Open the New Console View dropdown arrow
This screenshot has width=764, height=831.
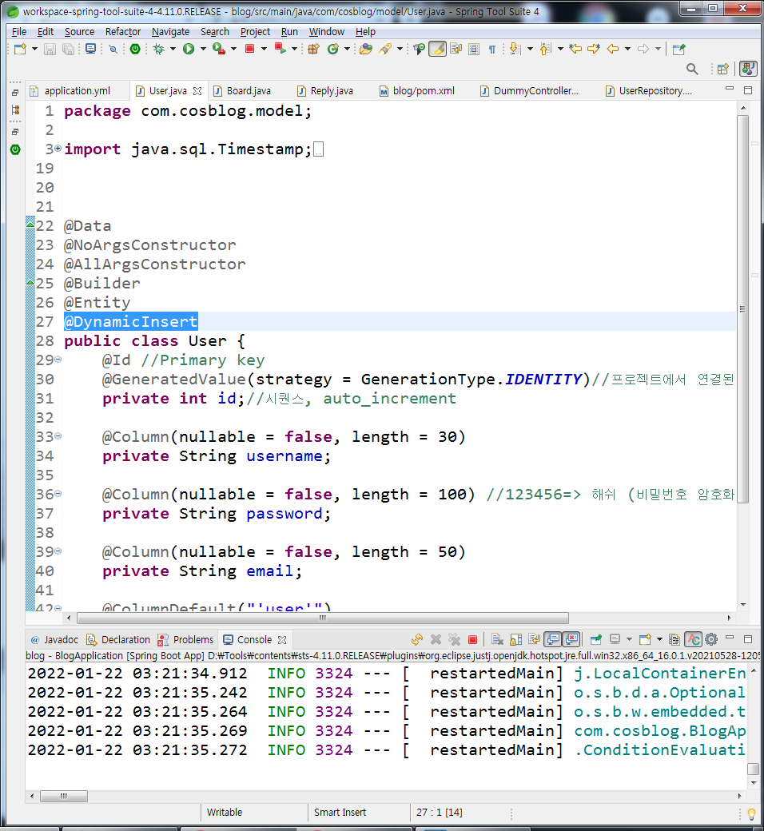659,640
